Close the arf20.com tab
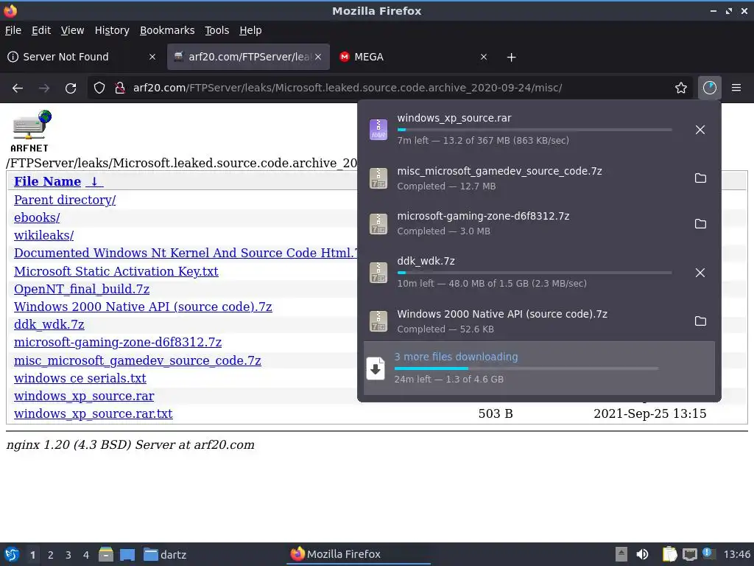Screen dimensions: 754x566 point(318,57)
